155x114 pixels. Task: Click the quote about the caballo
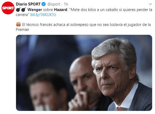click(x=84, y=12)
